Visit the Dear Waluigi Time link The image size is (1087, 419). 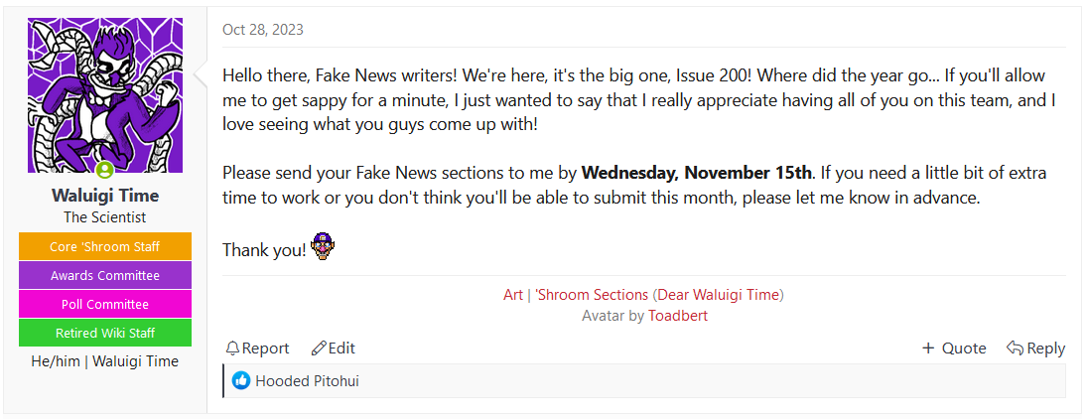(x=719, y=295)
